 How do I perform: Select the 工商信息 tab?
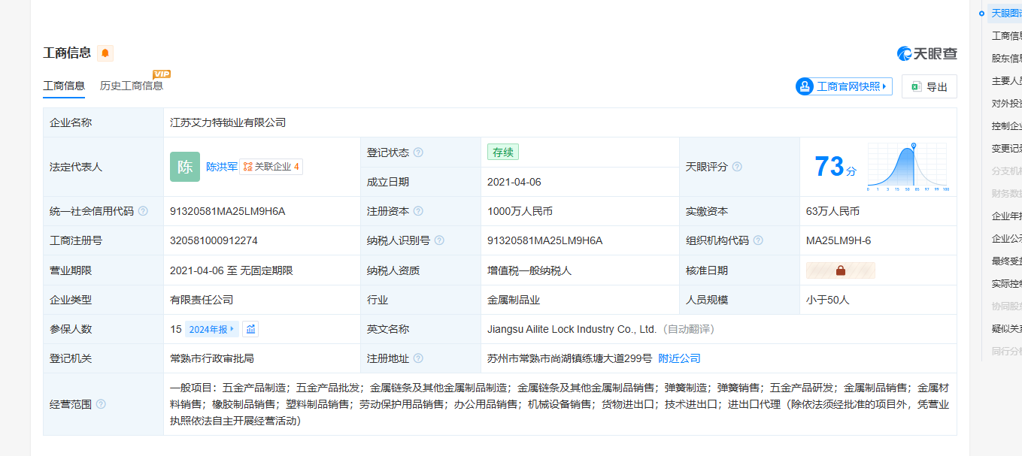coord(64,86)
